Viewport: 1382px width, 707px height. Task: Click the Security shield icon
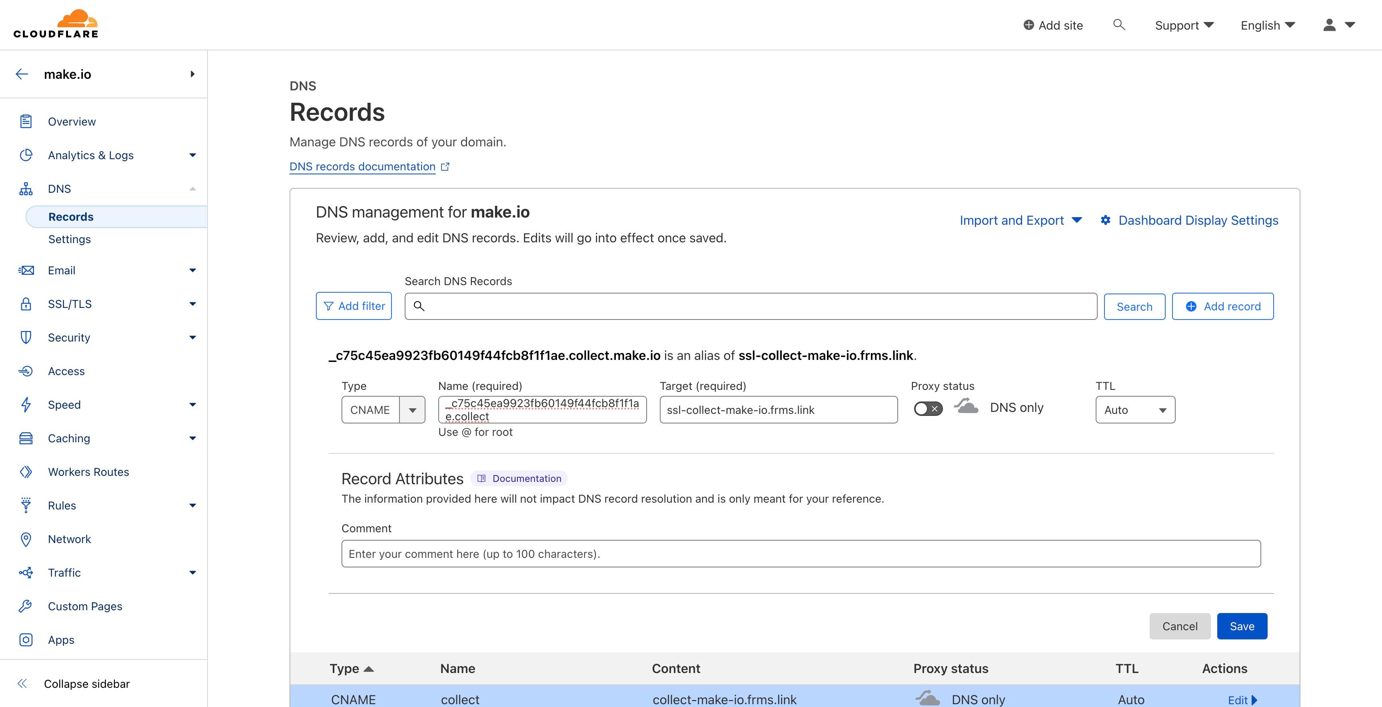click(26, 338)
